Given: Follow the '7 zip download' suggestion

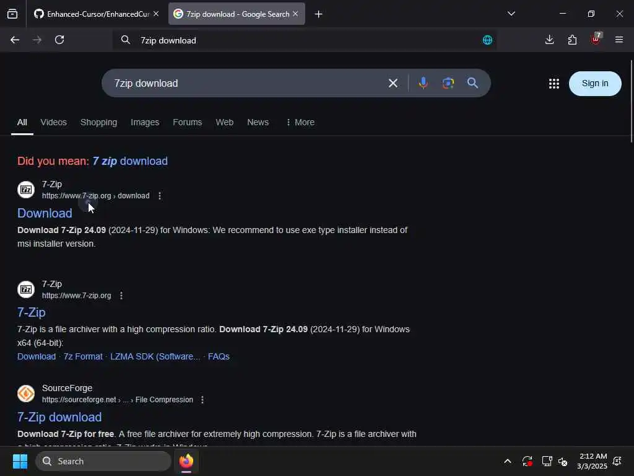Looking at the screenshot, I should 130,161.
